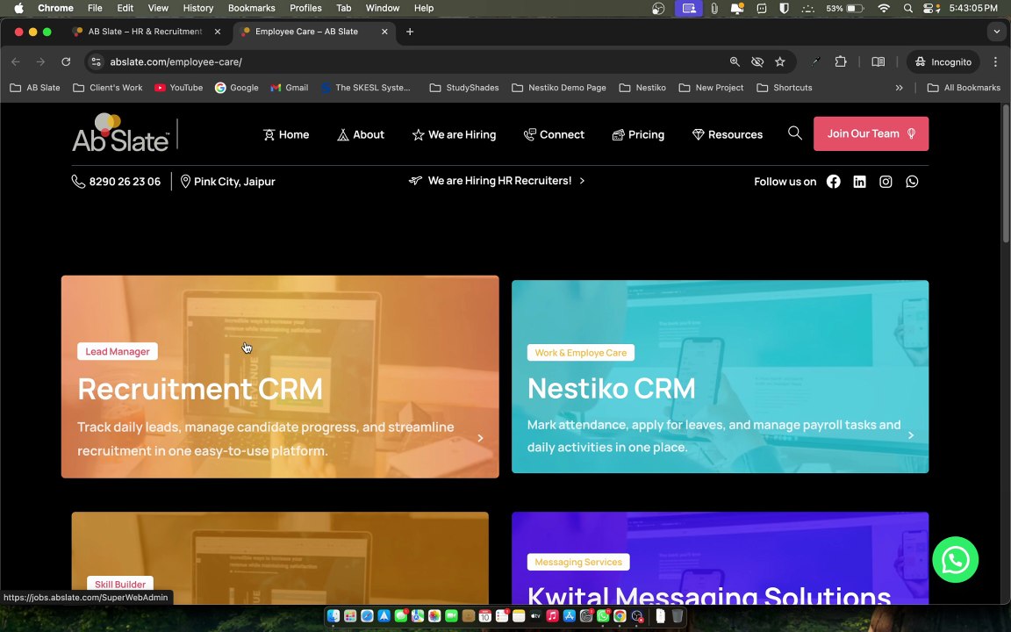Open the side panel reading icon
This screenshot has width=1011, height=632.
click(x=878, y=62)
